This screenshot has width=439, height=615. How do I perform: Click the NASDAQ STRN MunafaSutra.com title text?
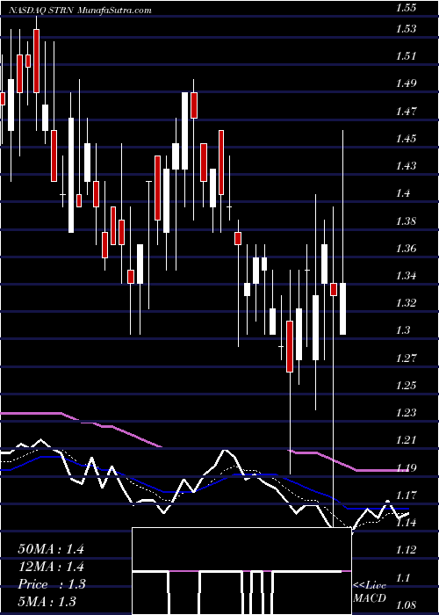coord(80,11)
